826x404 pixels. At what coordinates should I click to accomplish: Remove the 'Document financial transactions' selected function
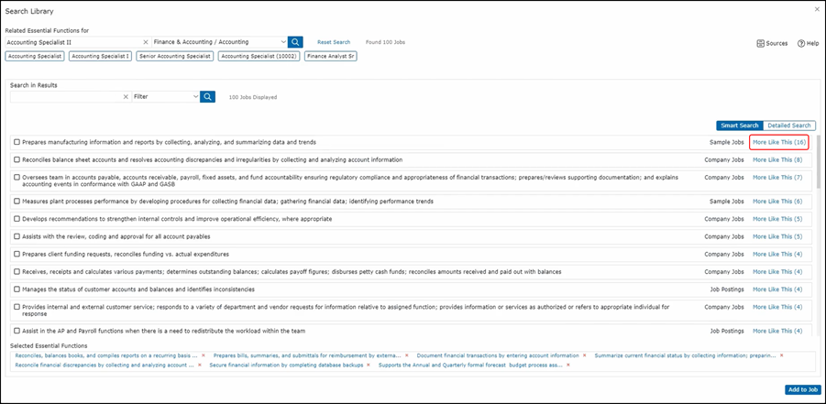[586, 355]
